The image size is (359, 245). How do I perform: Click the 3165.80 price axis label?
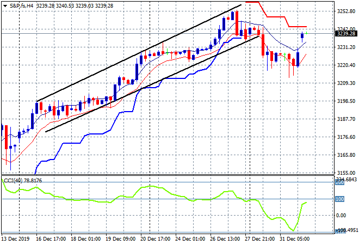(346, 155)
